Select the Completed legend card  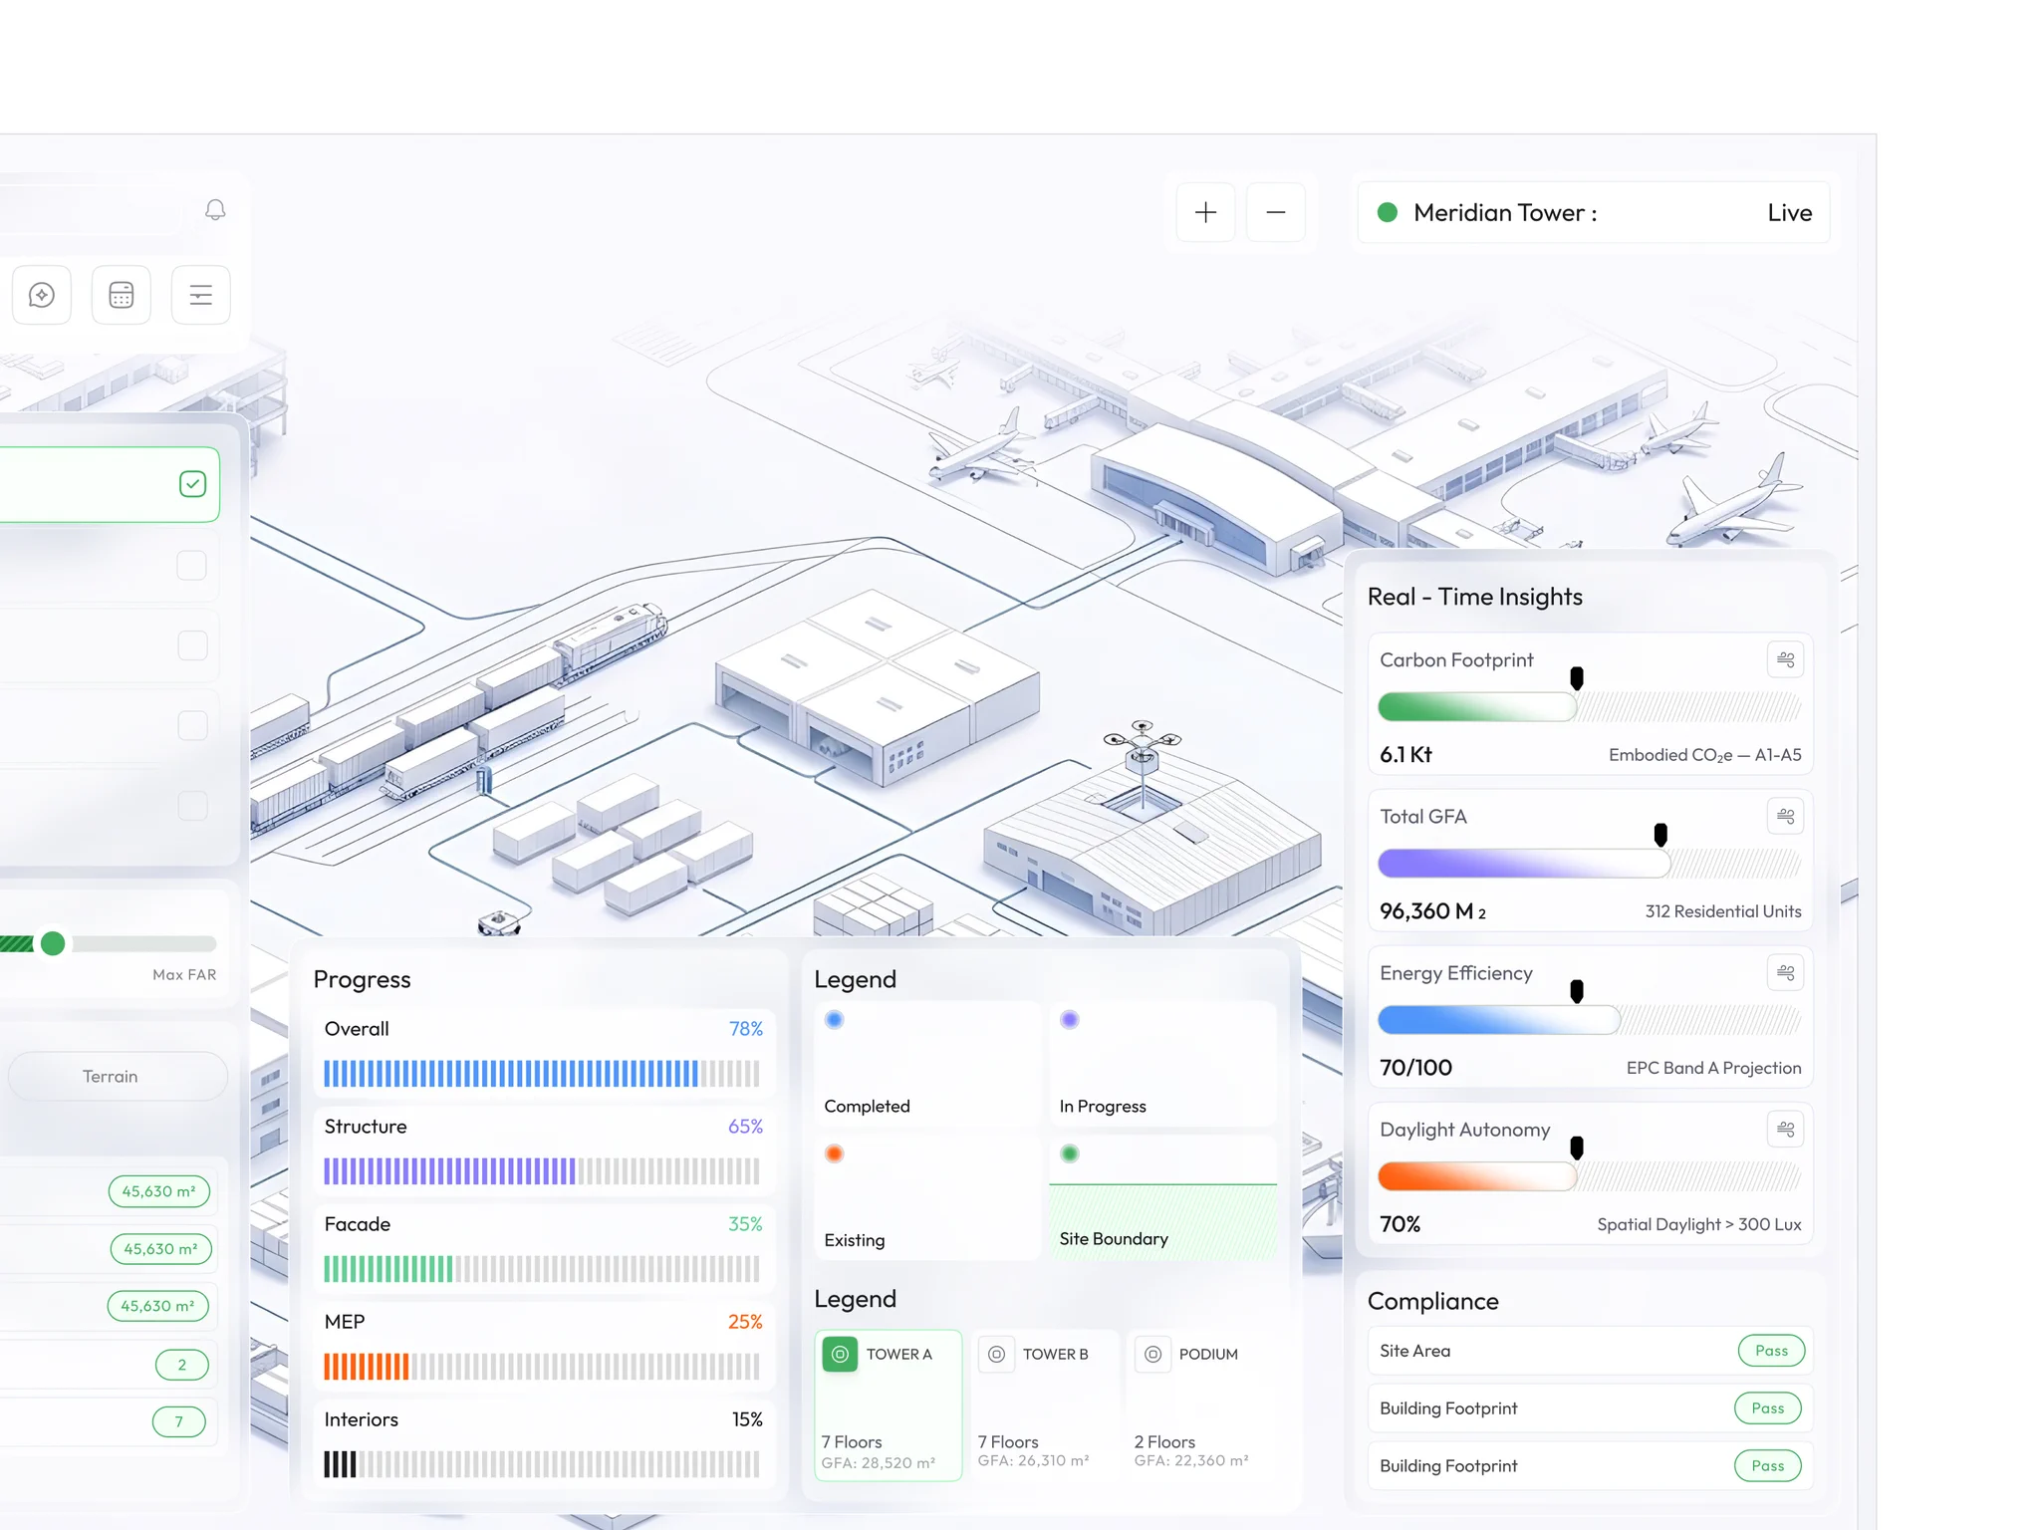(927, 1064)
